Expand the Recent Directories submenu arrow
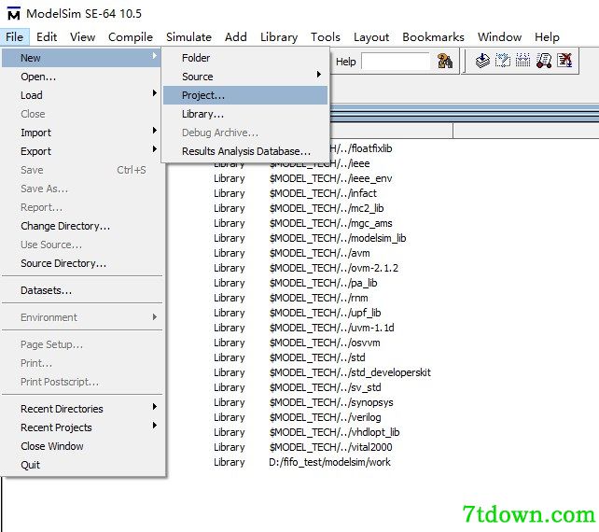The height and width of the screenshot is (532, 599). pos(154,406)
